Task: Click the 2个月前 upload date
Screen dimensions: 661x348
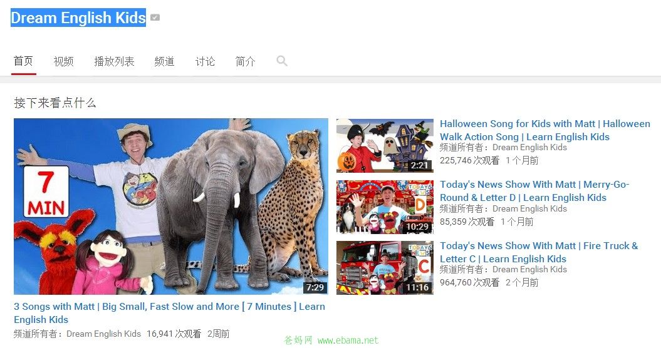Action: 522,282
